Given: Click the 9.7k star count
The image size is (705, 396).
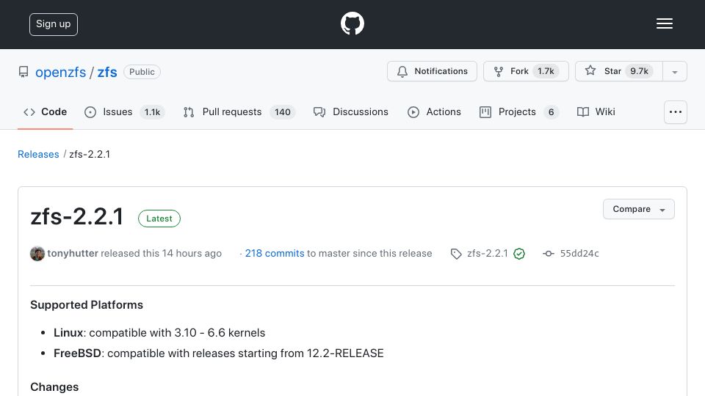Looking at the screenshot, I should coord(639,71).
